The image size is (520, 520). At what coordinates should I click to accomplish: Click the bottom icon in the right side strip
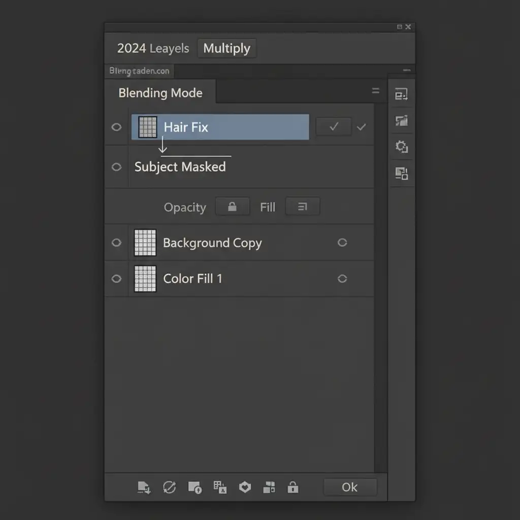(401, 174)
